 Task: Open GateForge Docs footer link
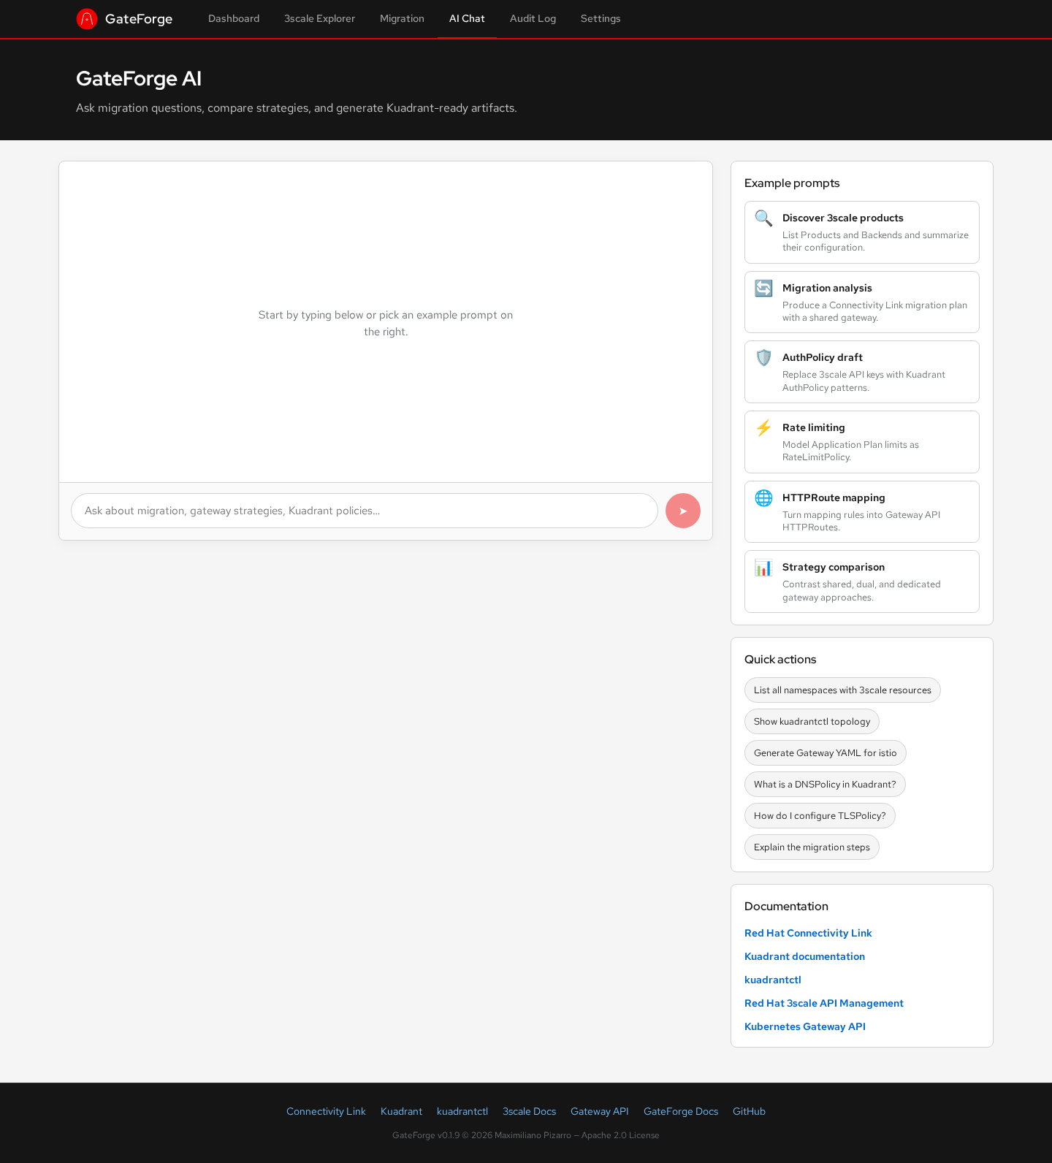(681, 1111)
